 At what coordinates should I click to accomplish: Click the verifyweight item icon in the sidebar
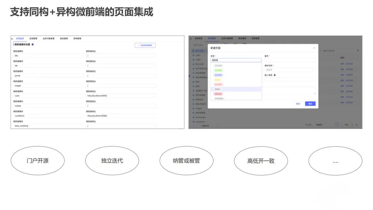[193, 117]
